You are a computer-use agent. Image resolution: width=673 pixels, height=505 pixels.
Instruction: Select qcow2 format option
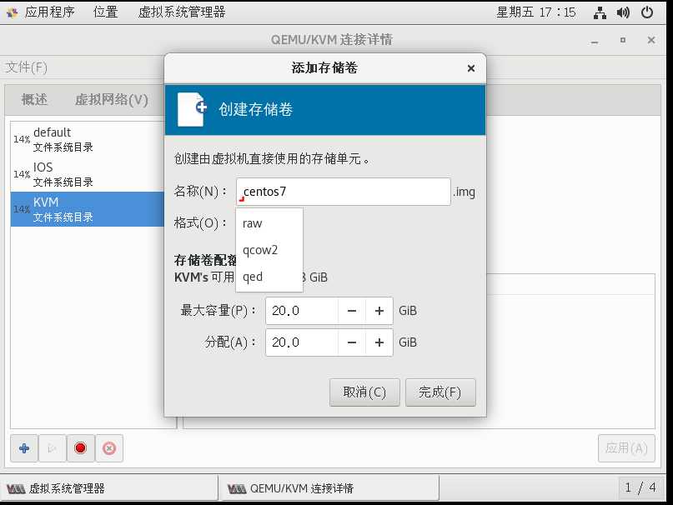click(269, 250)
